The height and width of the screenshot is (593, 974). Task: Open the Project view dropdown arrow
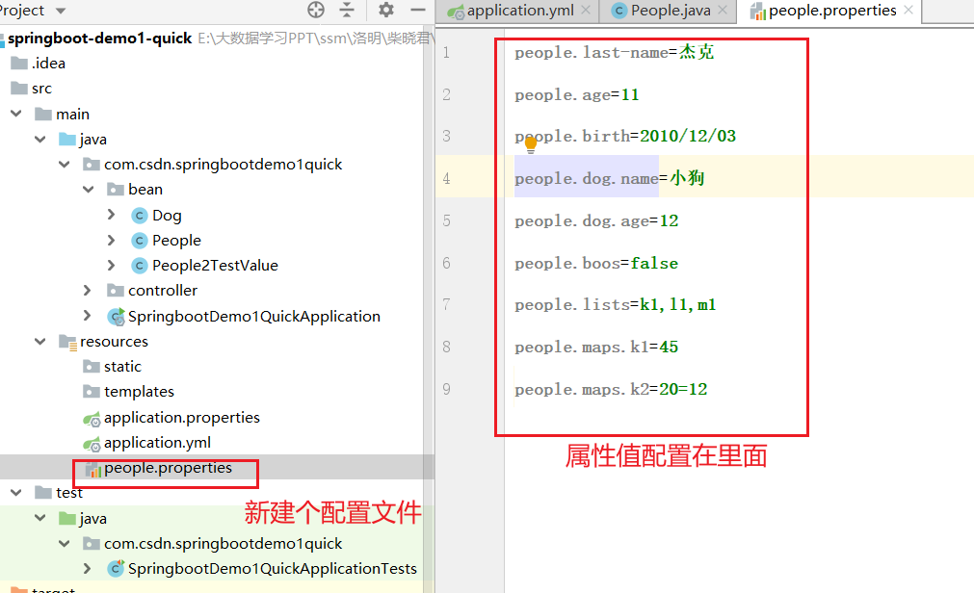61,11
